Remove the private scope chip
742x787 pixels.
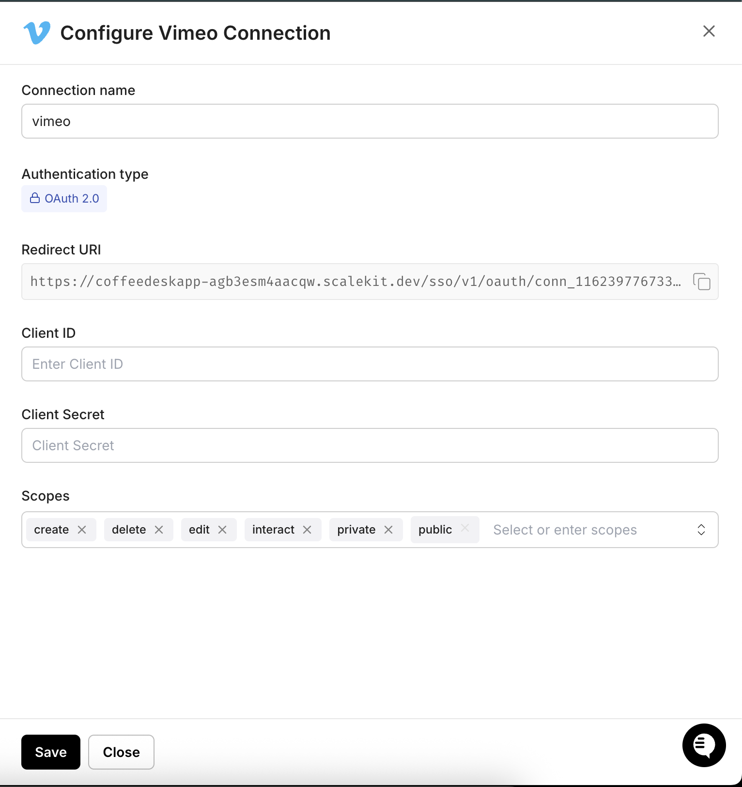point(388,529)
